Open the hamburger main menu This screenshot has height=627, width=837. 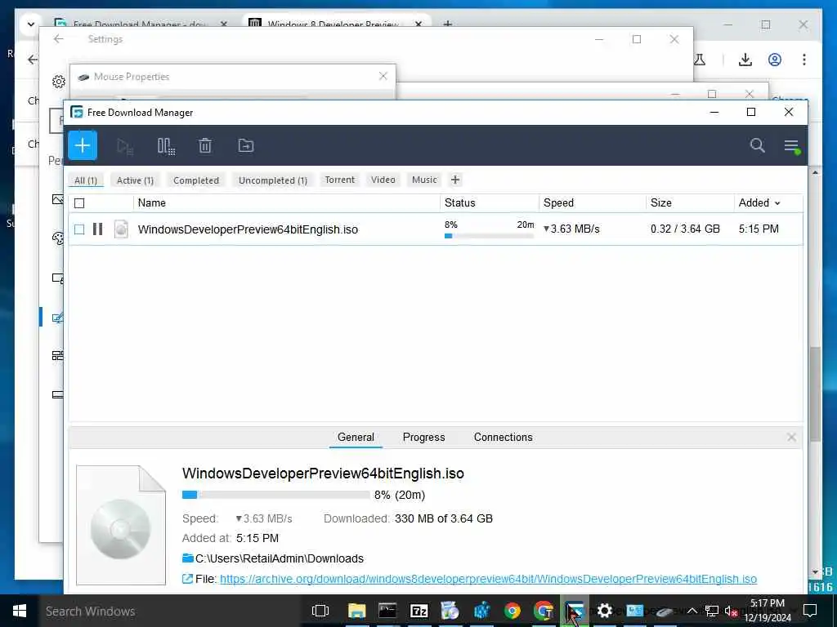791,145
